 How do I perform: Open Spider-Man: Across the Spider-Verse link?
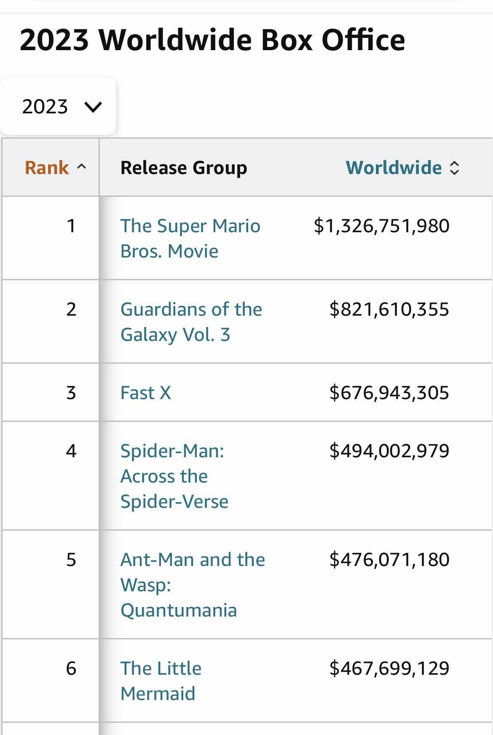174,476
